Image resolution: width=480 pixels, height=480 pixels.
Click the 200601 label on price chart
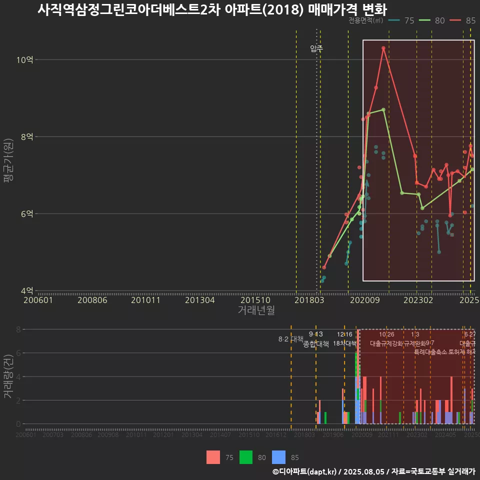(x=38, y=300)
